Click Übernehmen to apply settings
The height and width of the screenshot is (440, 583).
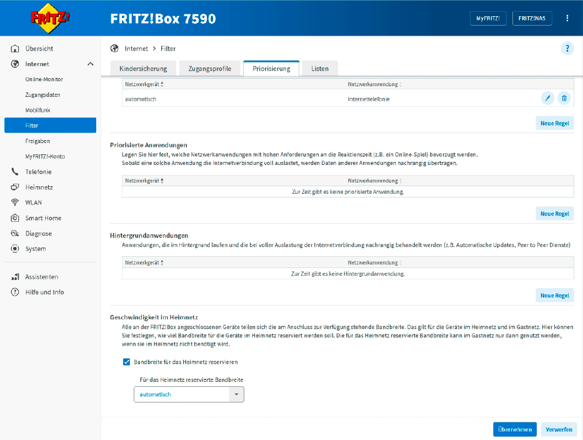pos(515,429)
